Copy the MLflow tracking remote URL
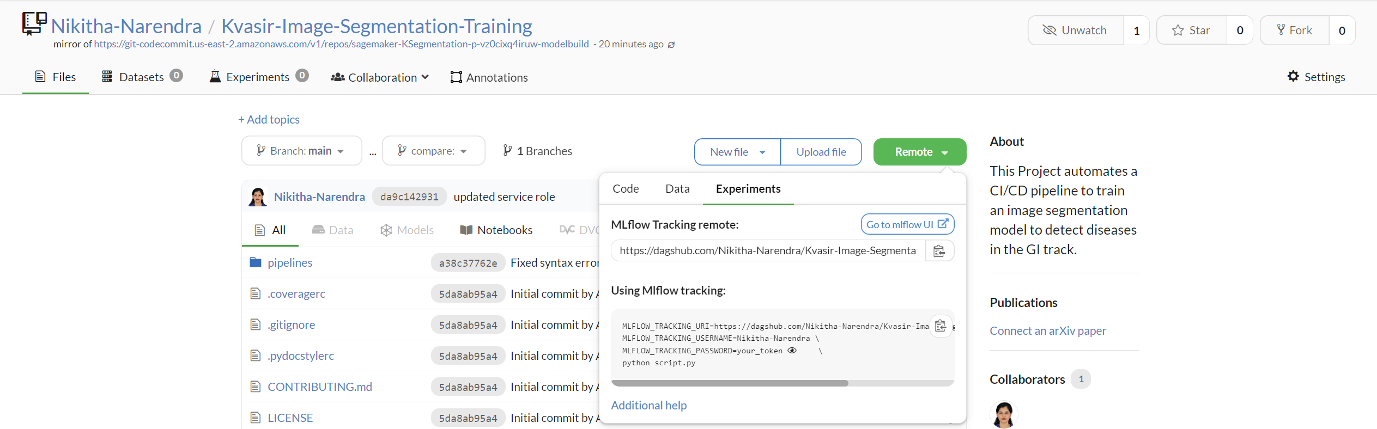 939,251
